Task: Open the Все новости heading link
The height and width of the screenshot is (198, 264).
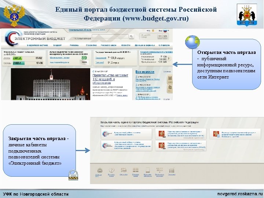Action: point(145,72)
